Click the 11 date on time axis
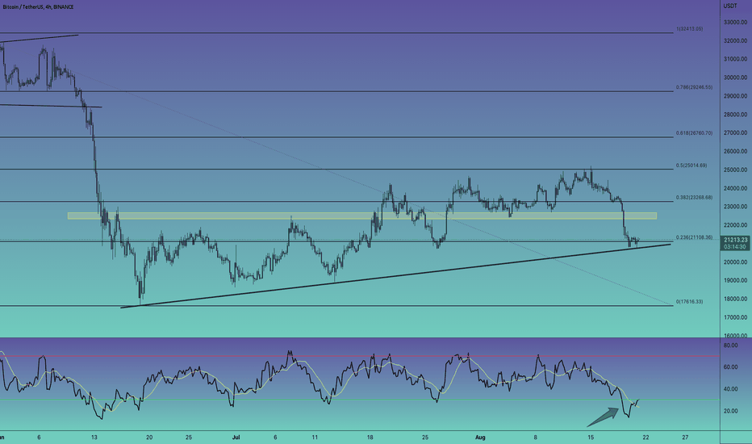The height and width of the screenshot is (444, 752). (315, 438)
